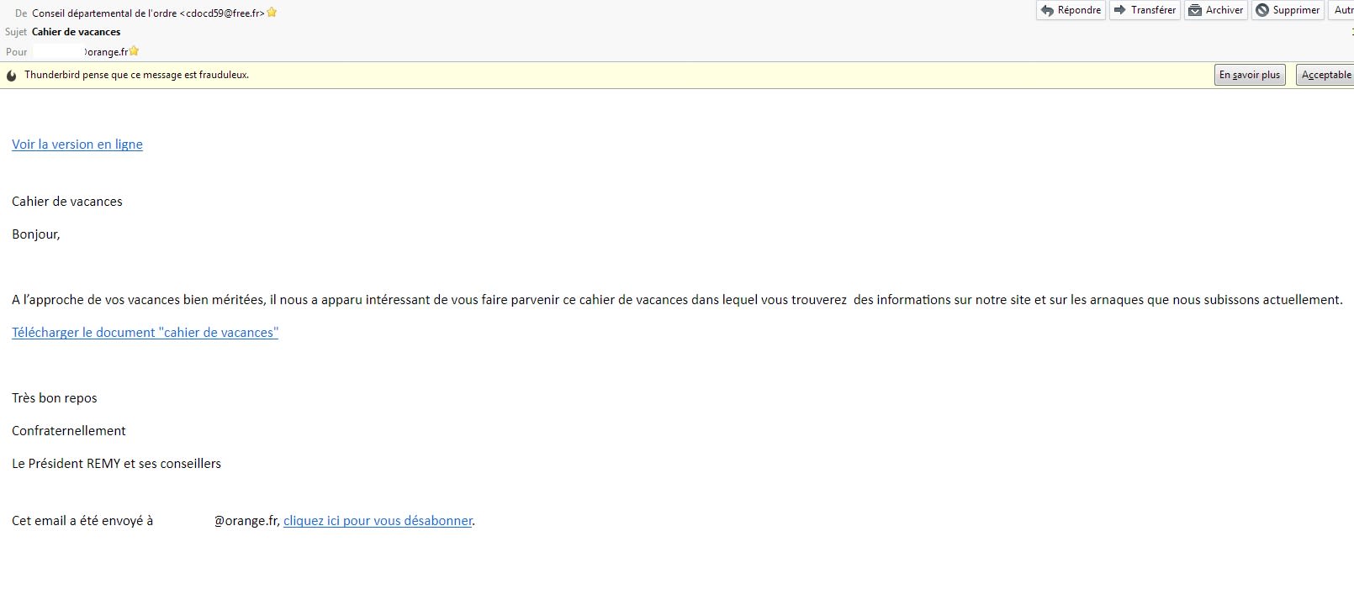
Task: Click the bold subject Cahier de vacances
Action: [76, 32]
